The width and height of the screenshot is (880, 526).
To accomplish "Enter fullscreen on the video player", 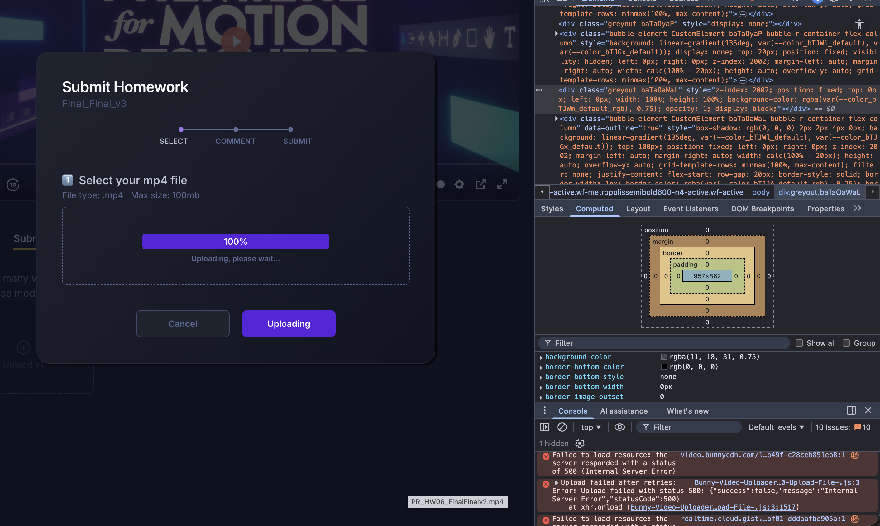I will pos(502,184).
